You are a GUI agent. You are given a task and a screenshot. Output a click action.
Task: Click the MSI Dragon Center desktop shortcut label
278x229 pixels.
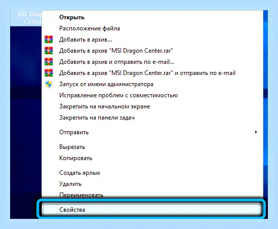pos(29,18)
